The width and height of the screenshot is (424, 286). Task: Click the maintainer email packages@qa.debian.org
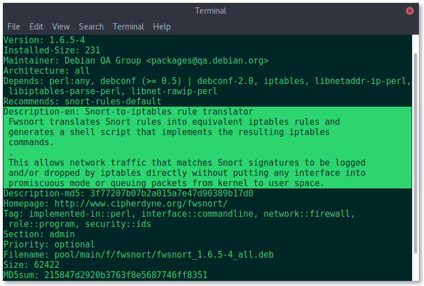point(207,60)
